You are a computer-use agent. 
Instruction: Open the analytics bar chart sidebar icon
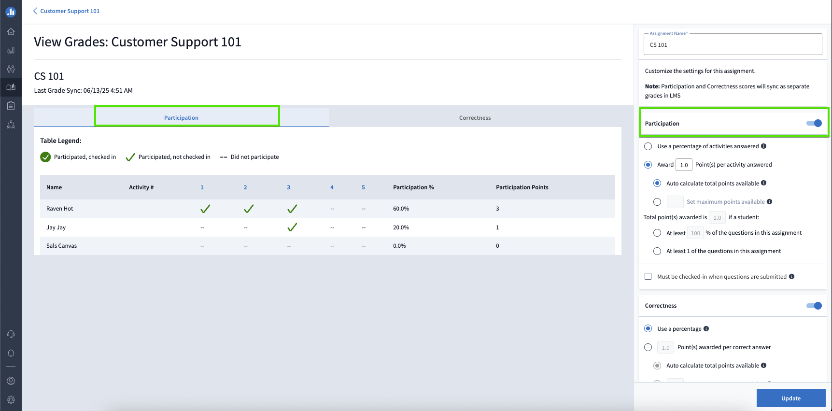(x=11, y=50)
